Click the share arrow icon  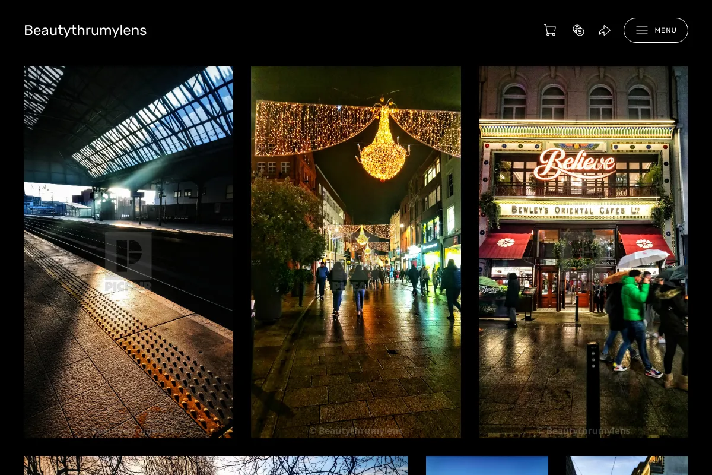(605, 30)
